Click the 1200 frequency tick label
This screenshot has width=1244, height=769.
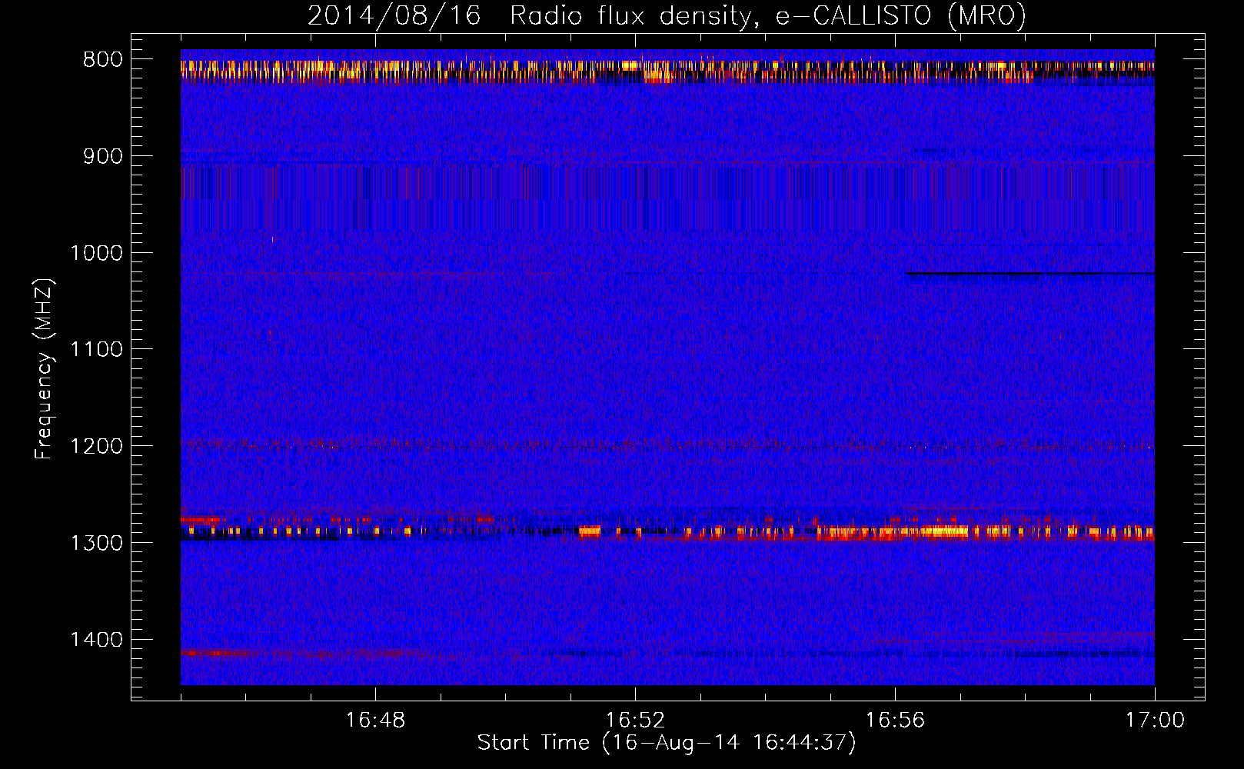coord(97,446)
